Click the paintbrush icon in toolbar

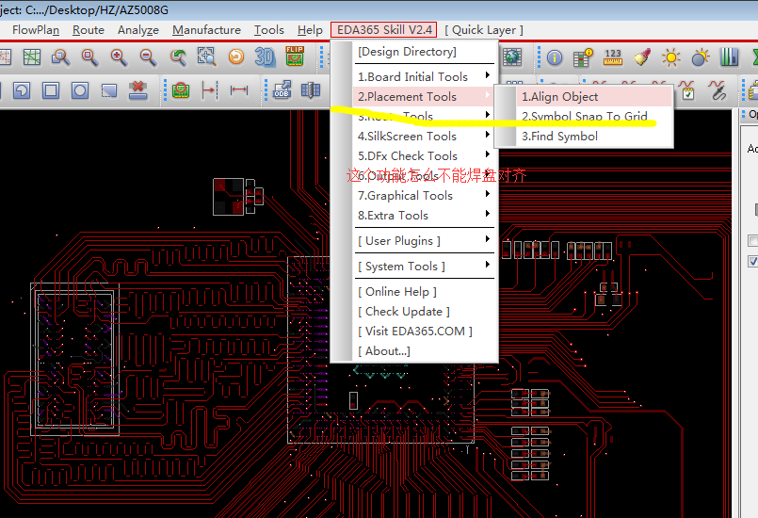click(x=642, y=57)
